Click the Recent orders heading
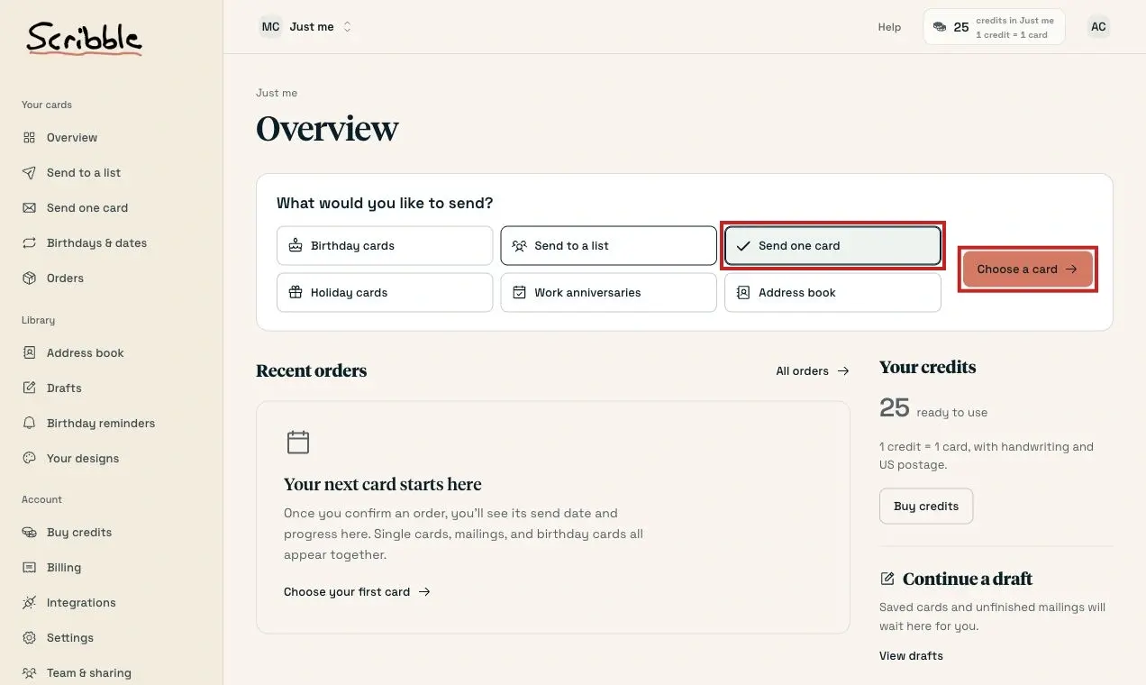Screen dimensions: 1146x685 point(312,371)
